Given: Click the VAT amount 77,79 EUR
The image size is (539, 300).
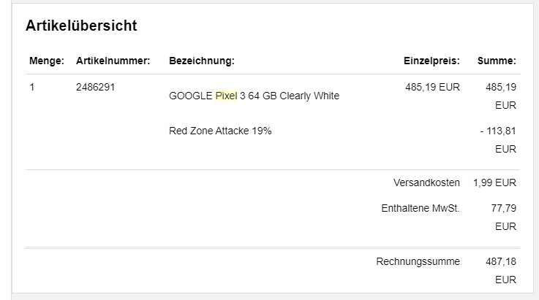Looking at the screenshot, I should [x=504, y=218].
